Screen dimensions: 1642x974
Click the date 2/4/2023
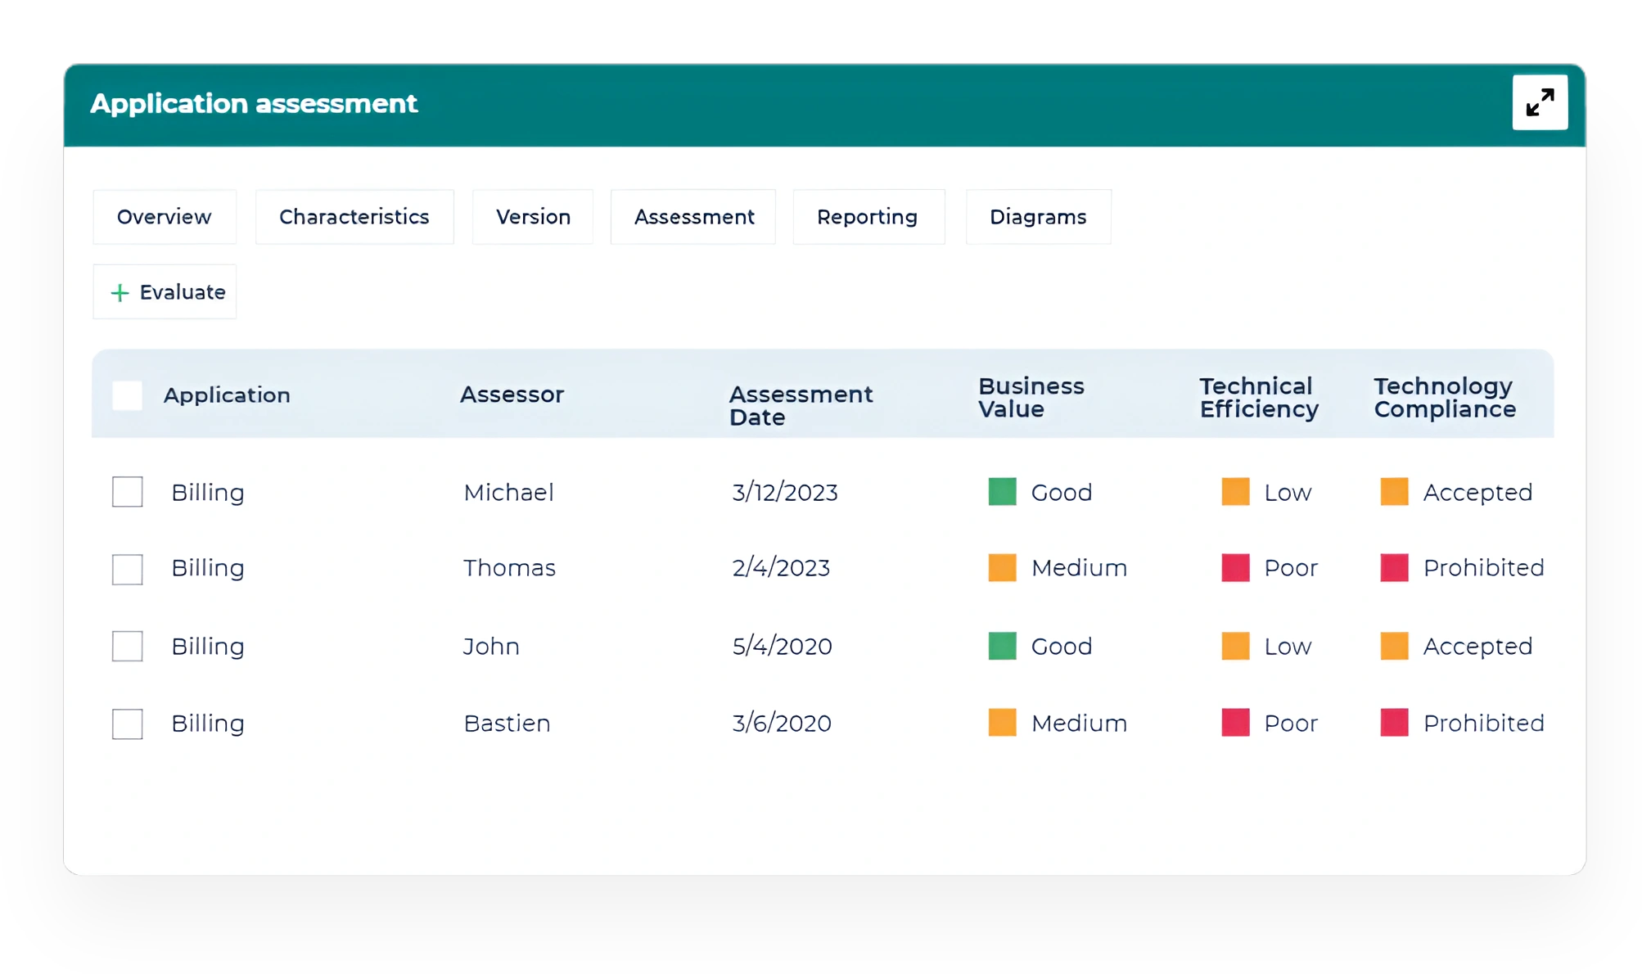tap(781, 568)
